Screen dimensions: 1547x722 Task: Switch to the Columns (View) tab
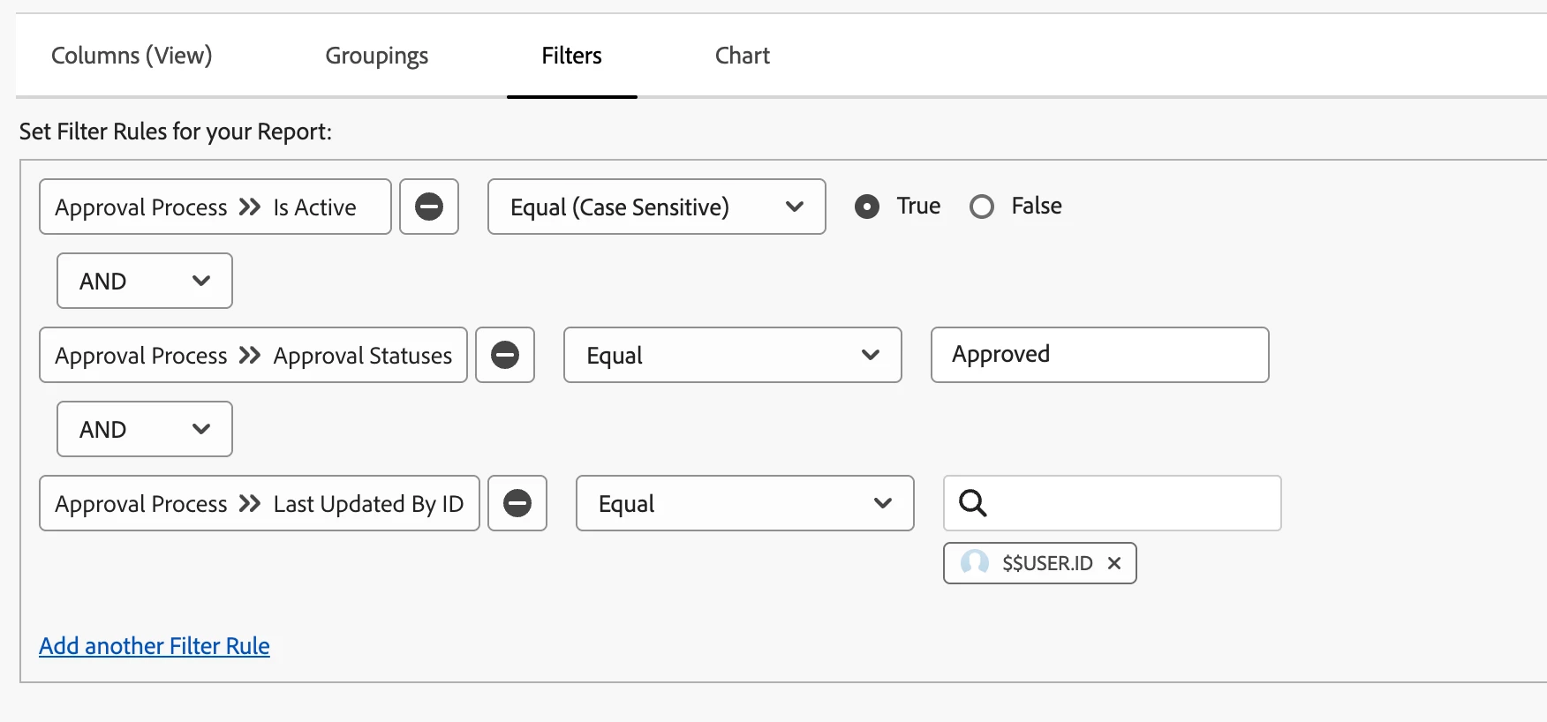pos(132,56)
